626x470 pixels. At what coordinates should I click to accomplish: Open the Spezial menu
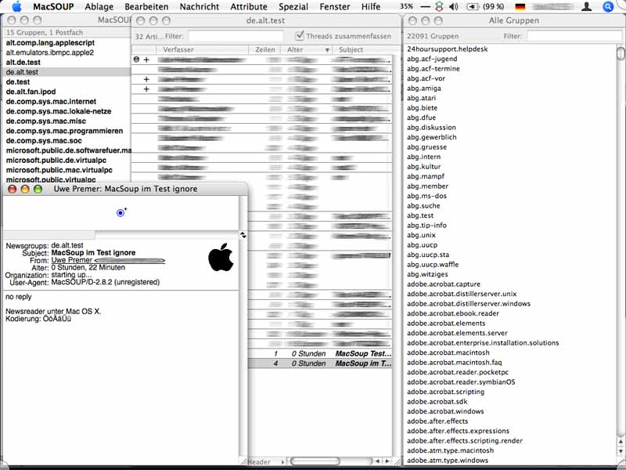pos(293,6)
